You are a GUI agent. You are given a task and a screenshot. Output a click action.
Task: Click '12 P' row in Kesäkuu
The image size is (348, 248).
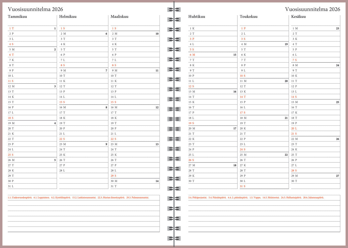click(x=316, y=86)
